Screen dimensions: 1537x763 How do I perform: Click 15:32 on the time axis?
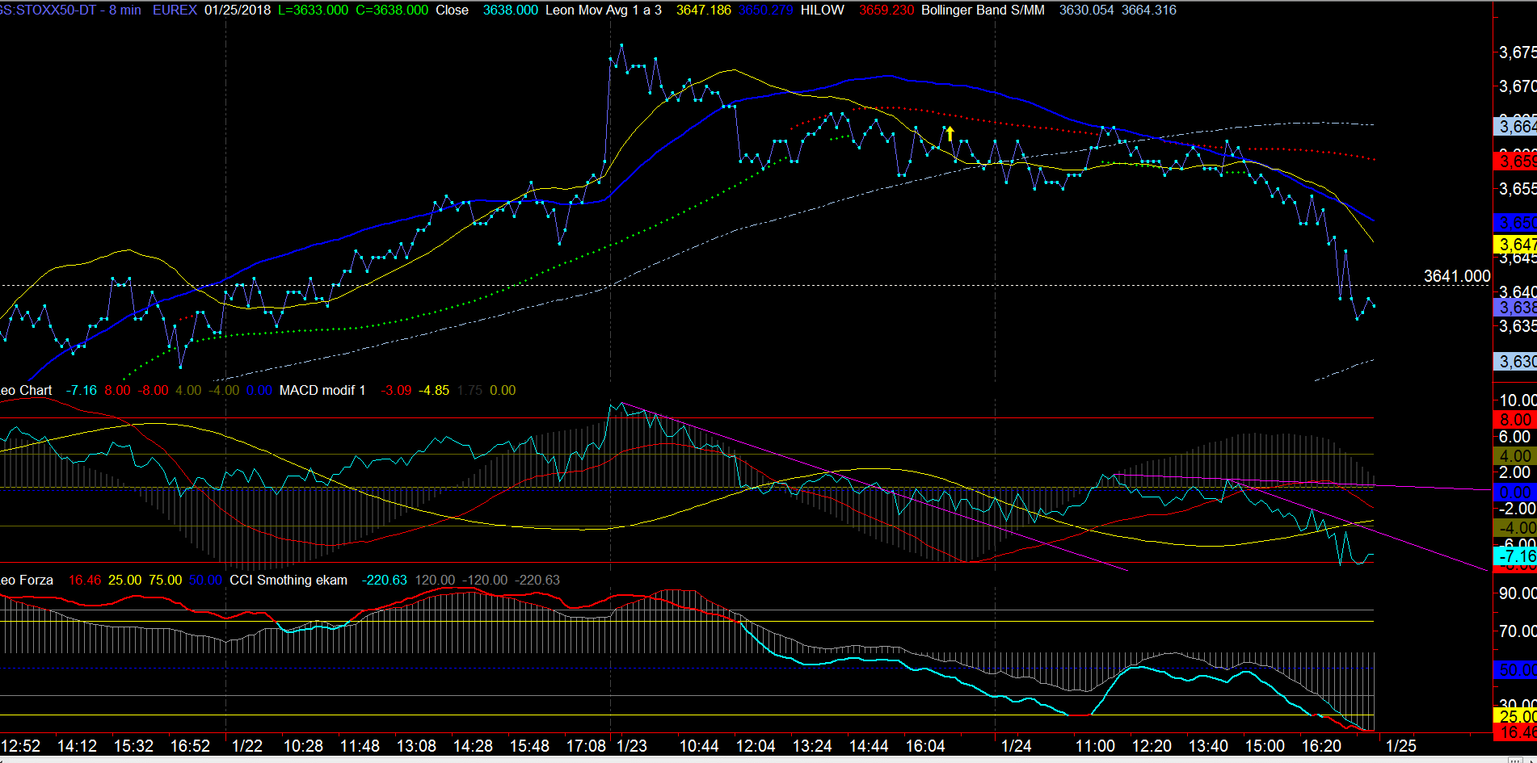click(x=133, y=746)
